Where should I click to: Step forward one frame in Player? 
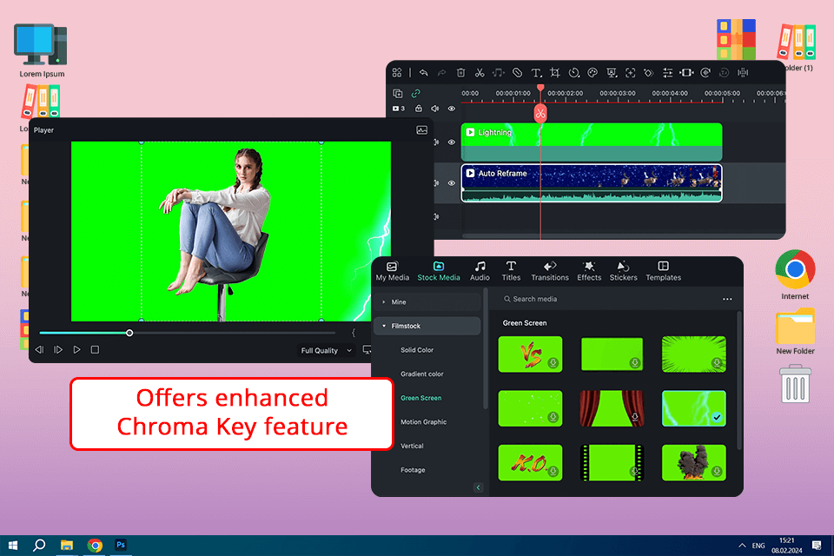point(58,349)
